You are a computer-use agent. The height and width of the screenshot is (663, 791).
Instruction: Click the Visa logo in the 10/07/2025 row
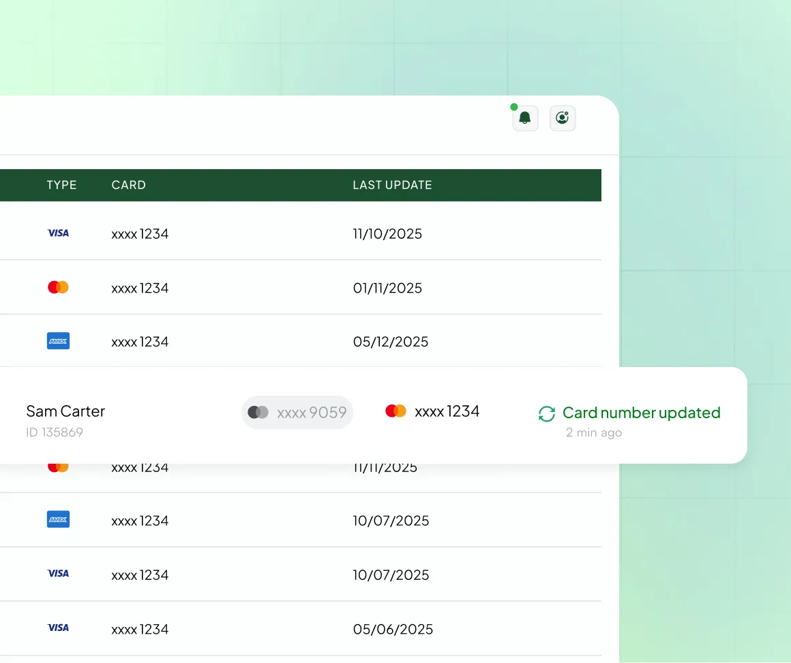[58, 574]
